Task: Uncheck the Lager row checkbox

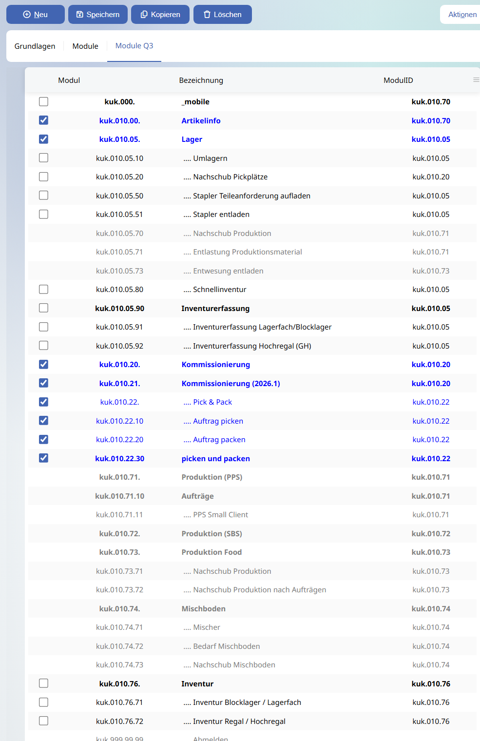Action: [43, 139]
